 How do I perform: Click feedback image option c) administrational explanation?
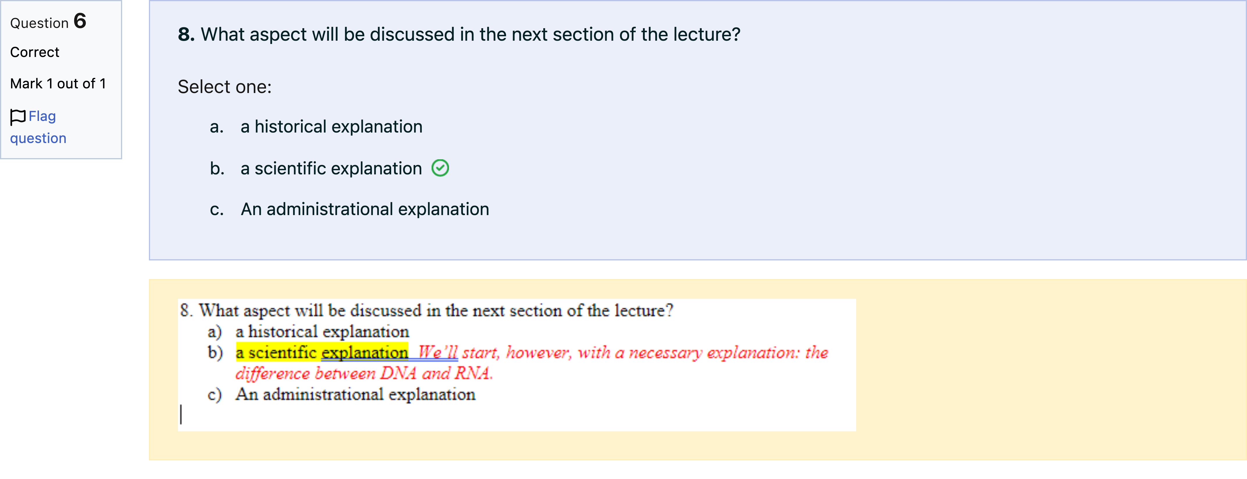click(341, 394)
